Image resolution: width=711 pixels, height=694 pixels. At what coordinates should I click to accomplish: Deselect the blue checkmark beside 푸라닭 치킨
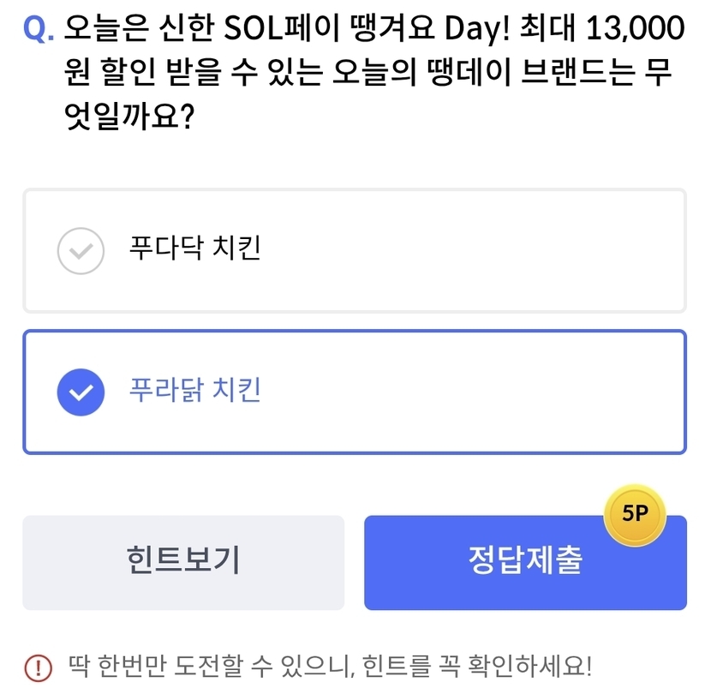pos(81,392)
